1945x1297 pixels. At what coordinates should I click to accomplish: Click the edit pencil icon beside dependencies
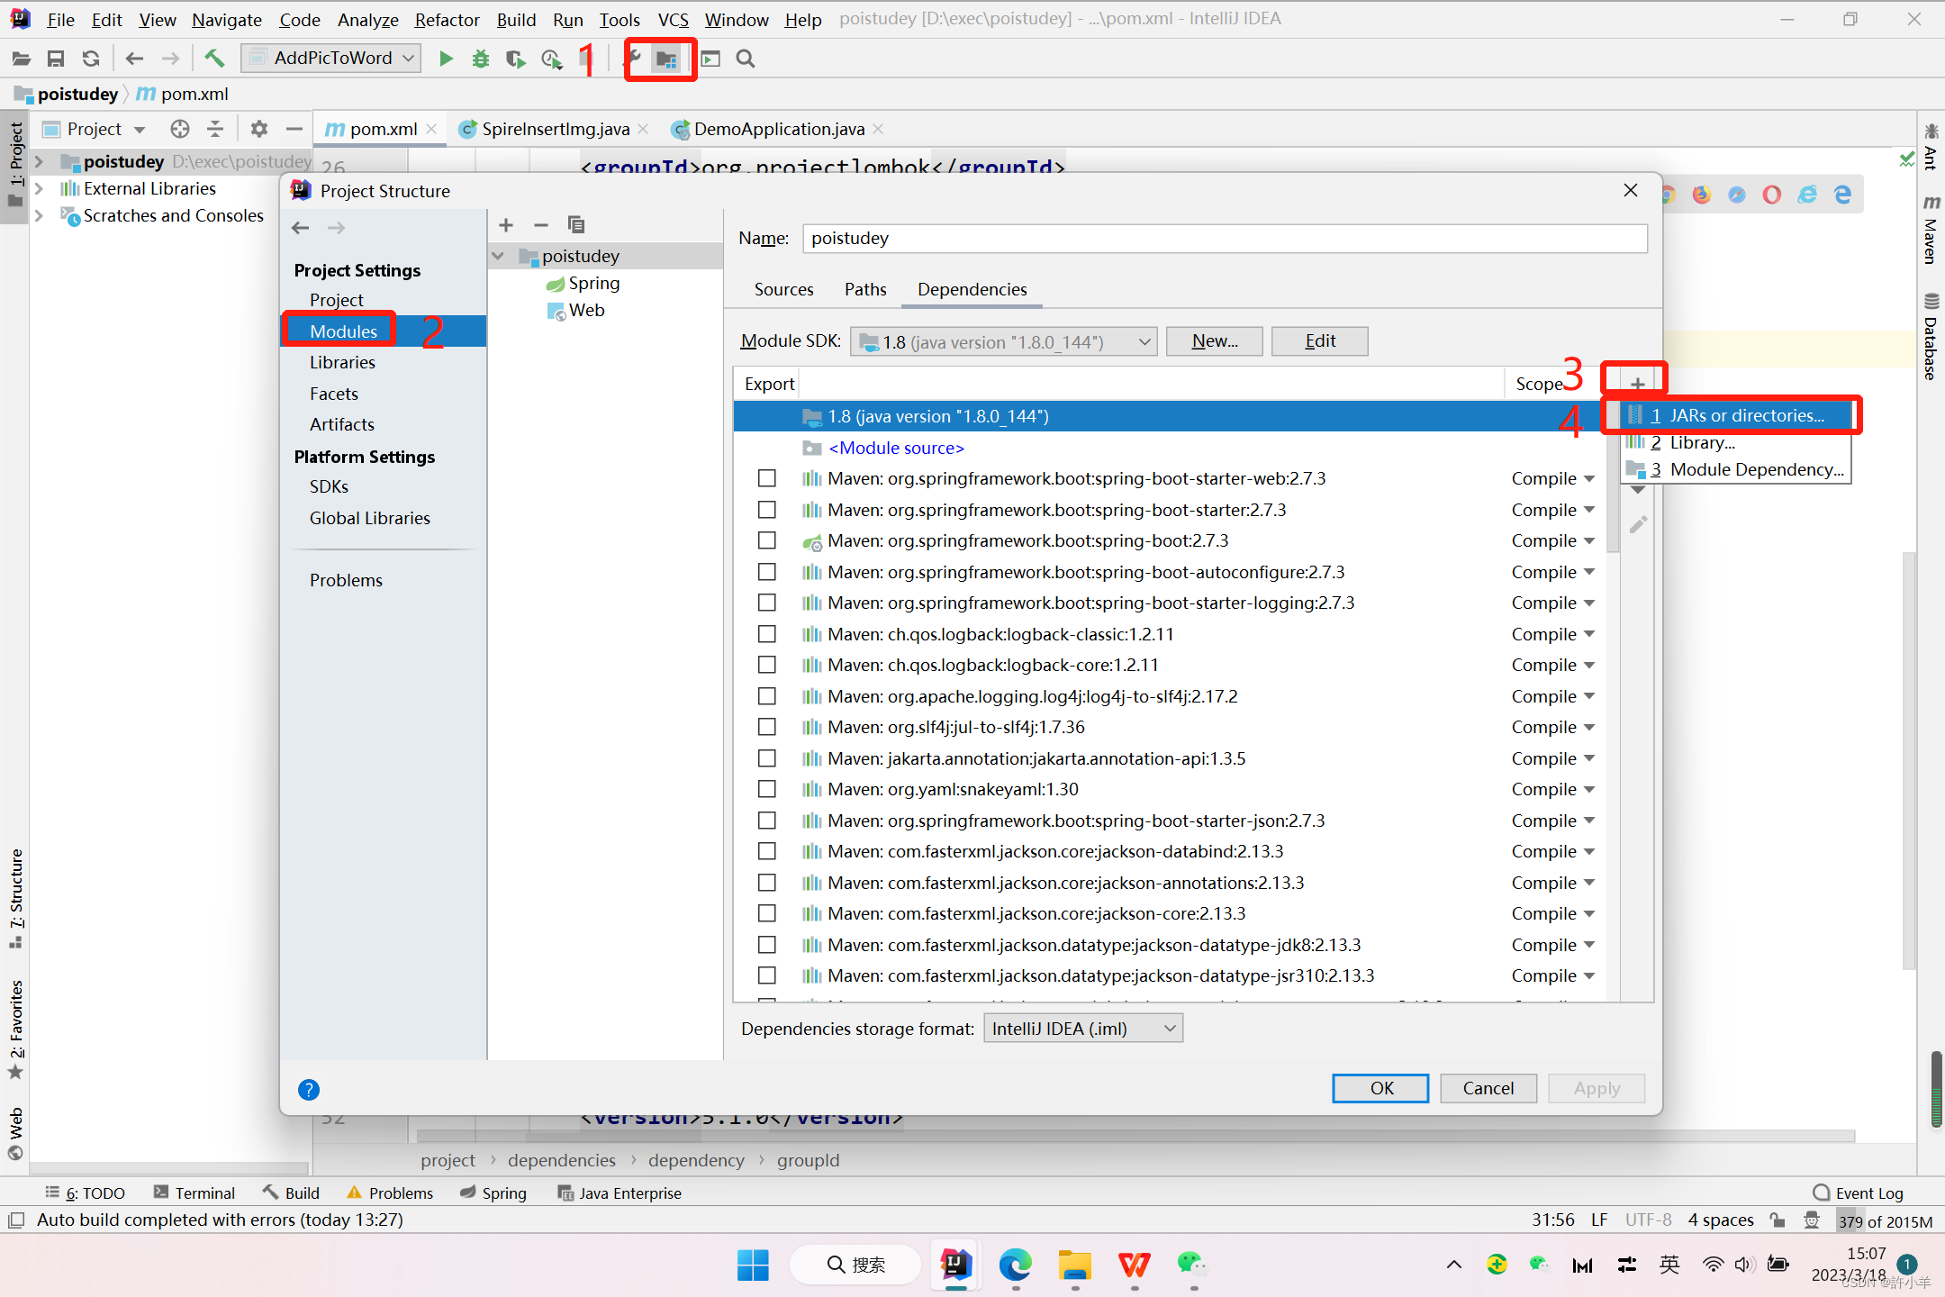(1638, 524)
